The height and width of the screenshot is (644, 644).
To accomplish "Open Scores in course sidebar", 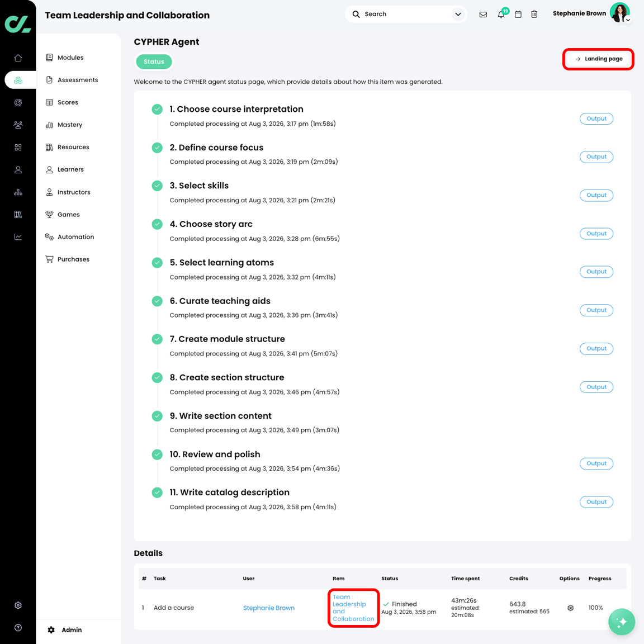I will click(62, 102).
